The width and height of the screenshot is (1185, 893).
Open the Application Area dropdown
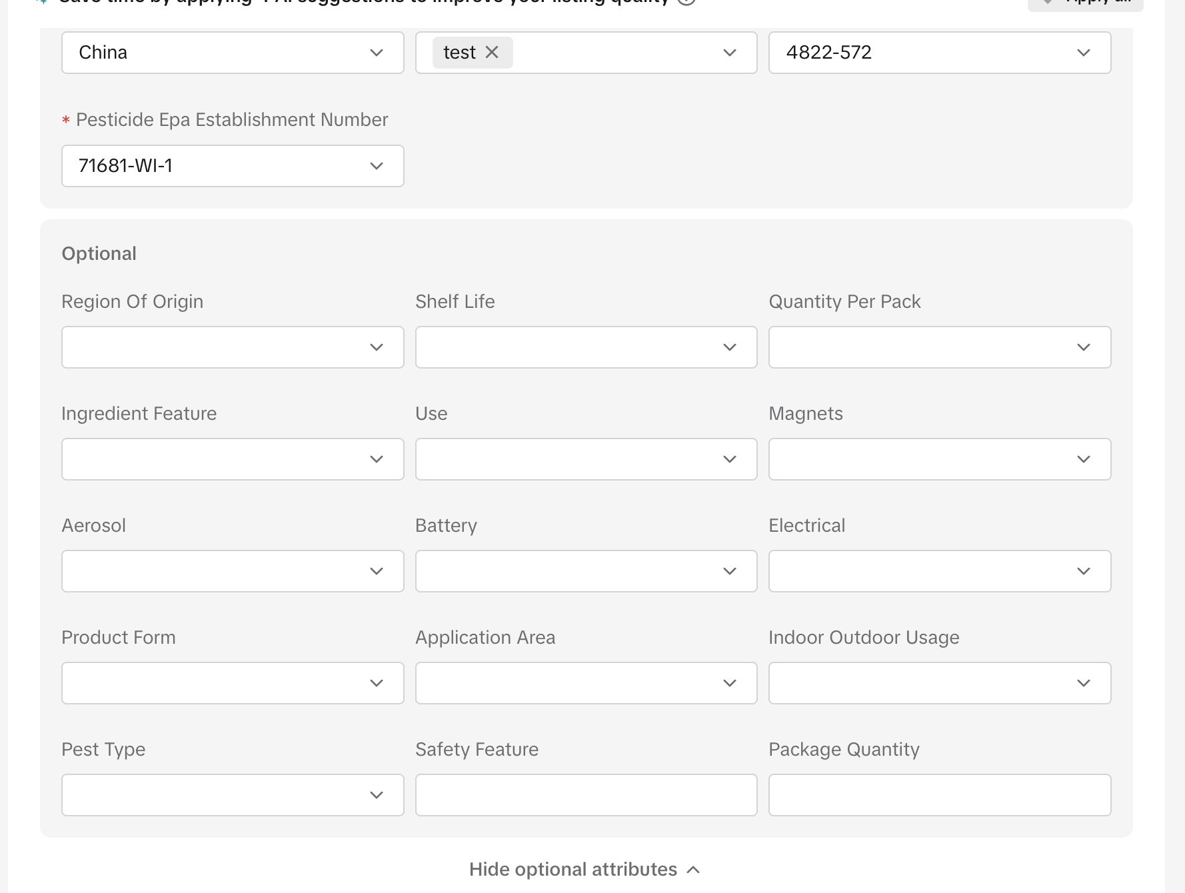[586, 683]
